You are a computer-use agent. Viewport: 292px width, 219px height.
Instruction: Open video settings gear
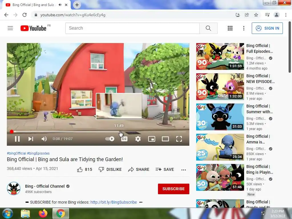[138, 139]
